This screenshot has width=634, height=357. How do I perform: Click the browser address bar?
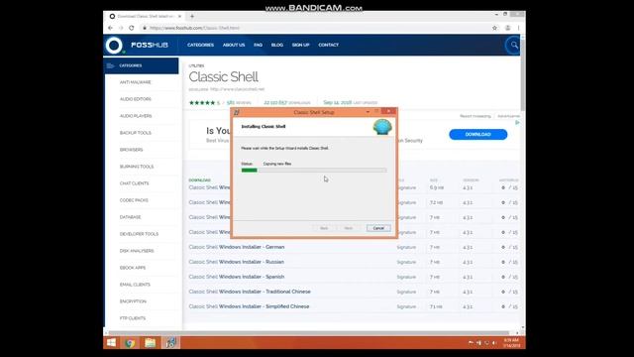315,28
